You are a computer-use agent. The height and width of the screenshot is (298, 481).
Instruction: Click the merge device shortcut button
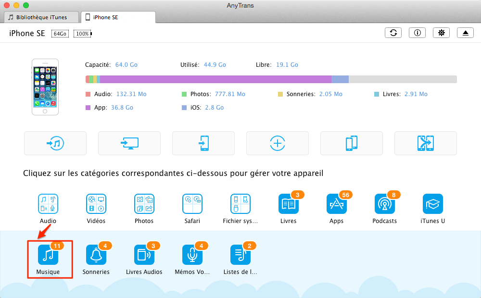(x=426, y=143)
